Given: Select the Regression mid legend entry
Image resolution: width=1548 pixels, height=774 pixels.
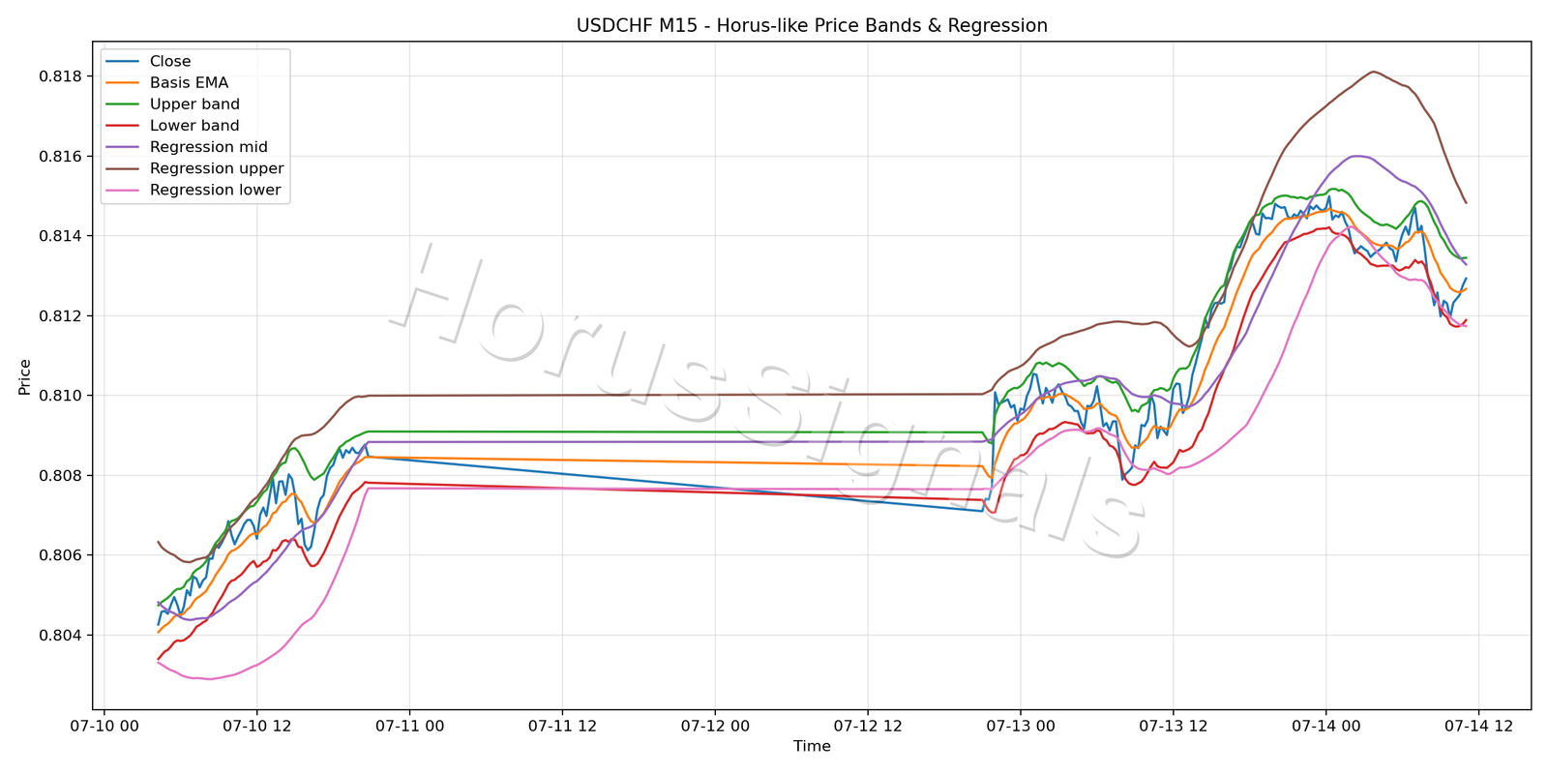Looking at the screenshot, I should coord(187,147).
